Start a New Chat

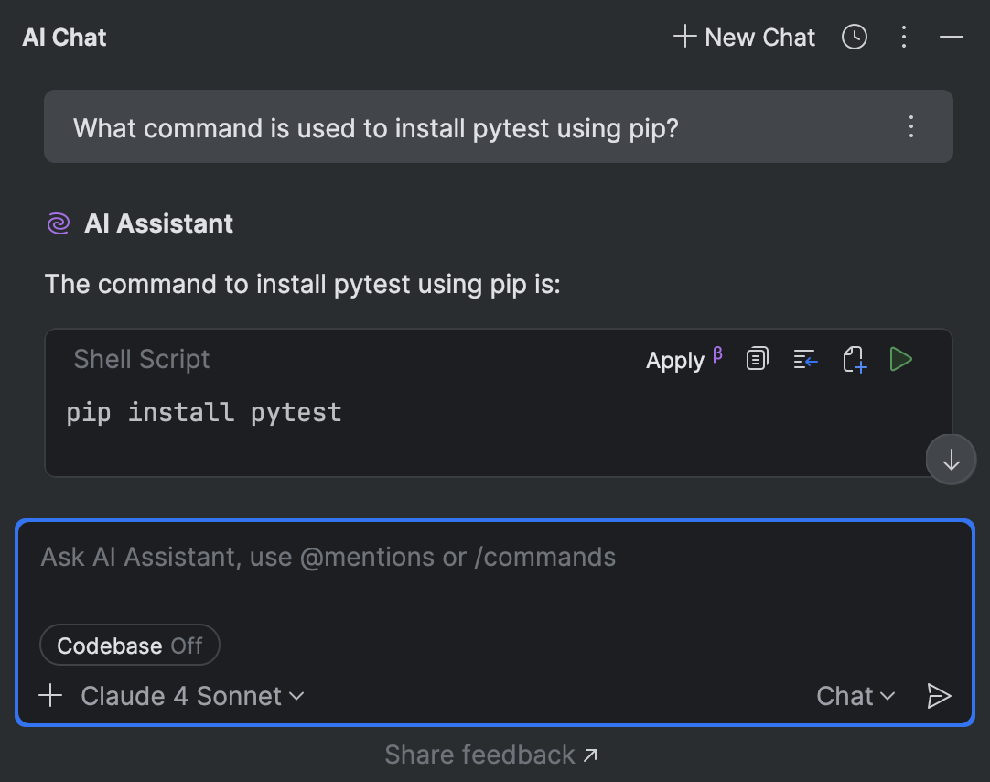point(743,37)
